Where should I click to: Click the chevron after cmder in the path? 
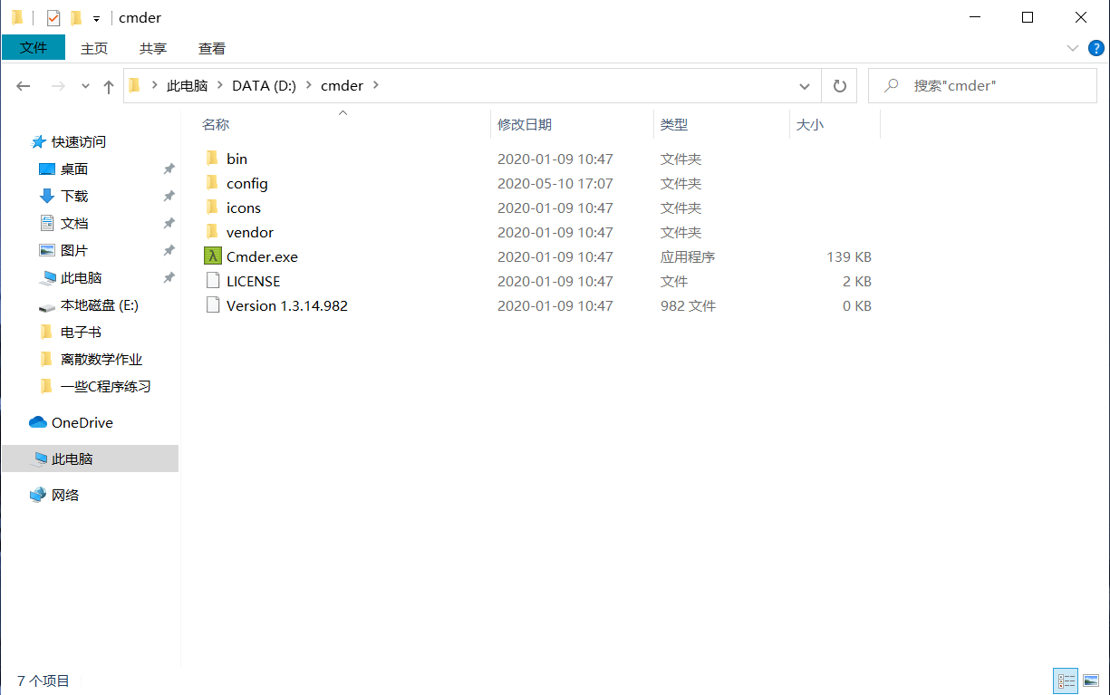point(377,86)
